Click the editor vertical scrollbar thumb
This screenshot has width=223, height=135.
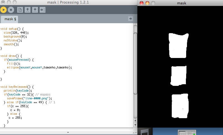coord(135,63)
